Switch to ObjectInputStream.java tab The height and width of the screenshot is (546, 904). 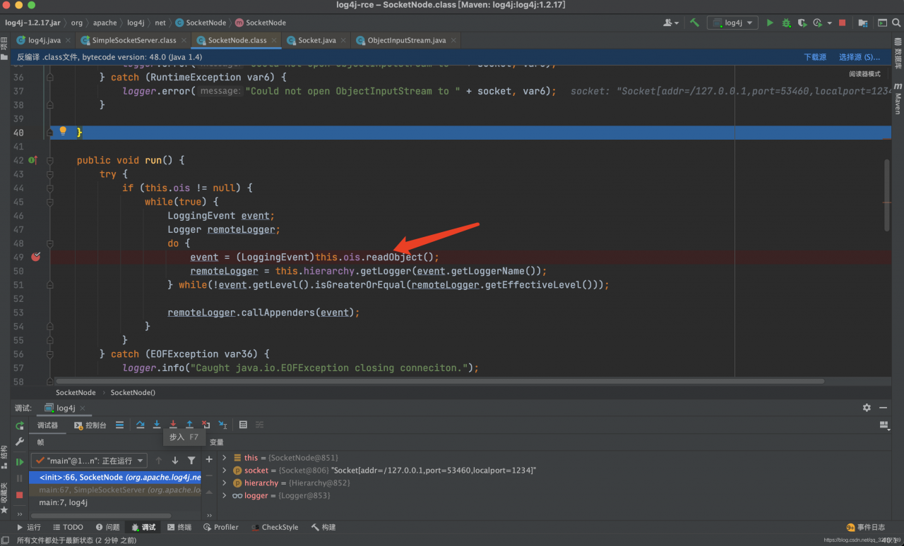[x=406, y=40]
